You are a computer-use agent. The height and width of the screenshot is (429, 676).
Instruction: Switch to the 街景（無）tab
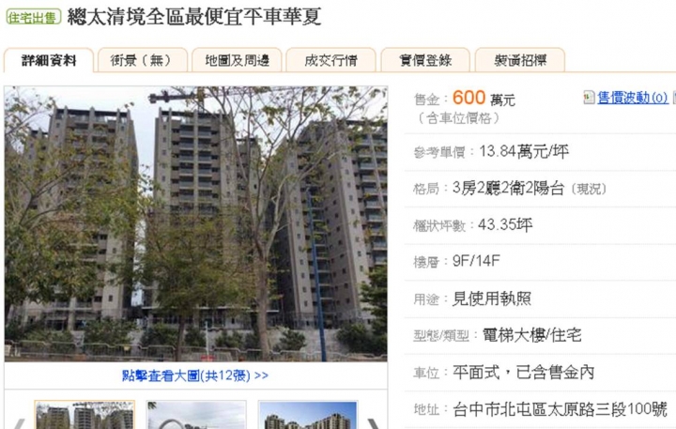(x=143, y=60)
